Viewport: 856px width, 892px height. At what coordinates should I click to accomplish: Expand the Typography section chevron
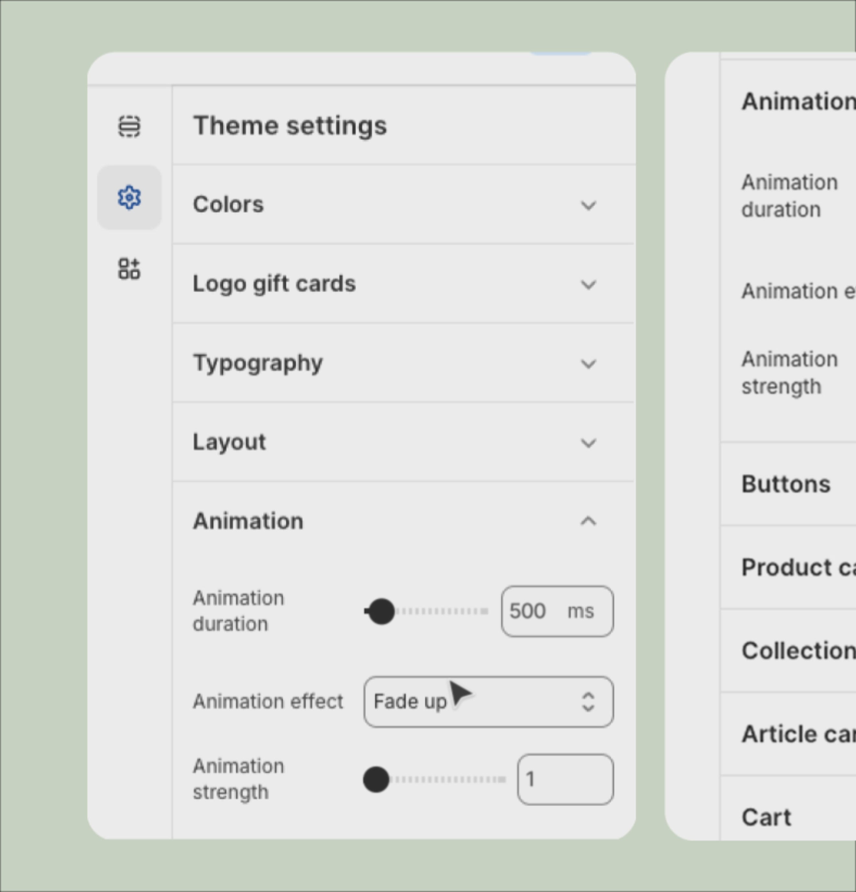588,364
